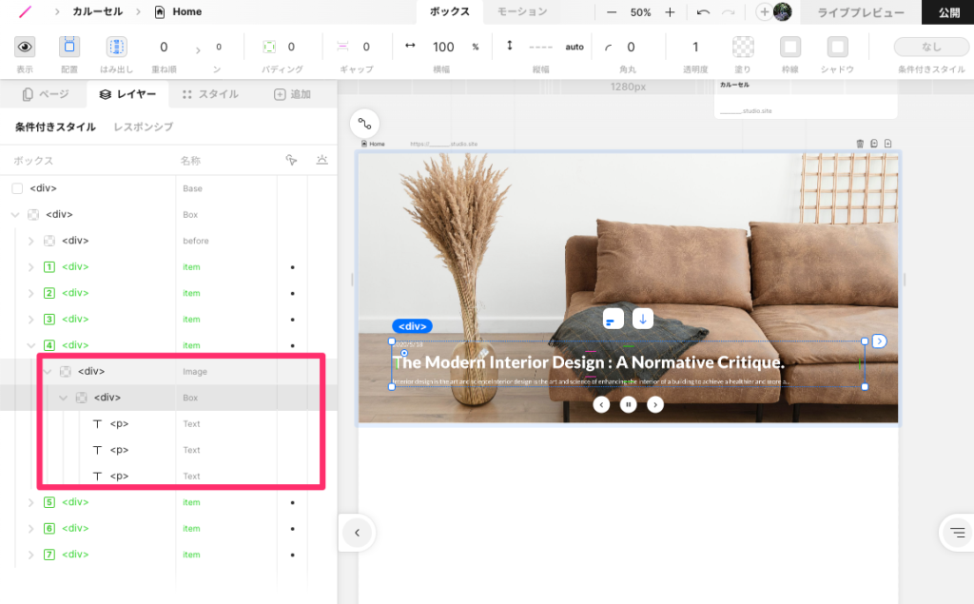This screenshot has width=974, height=604.
Task: Select the ボックス tab
Action: 450,11
